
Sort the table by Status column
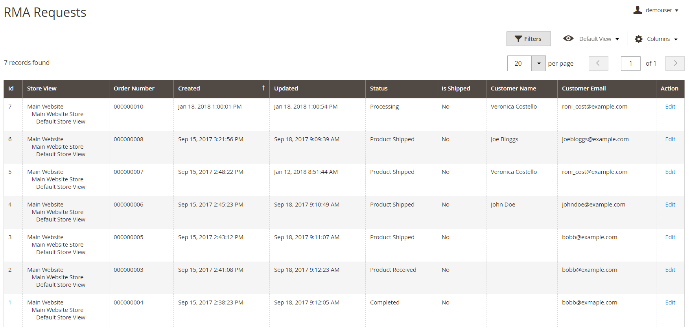pos(379,89)
